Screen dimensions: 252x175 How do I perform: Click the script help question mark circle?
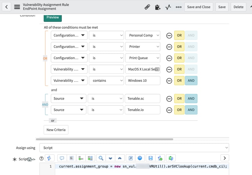click(x=42, y=158)
